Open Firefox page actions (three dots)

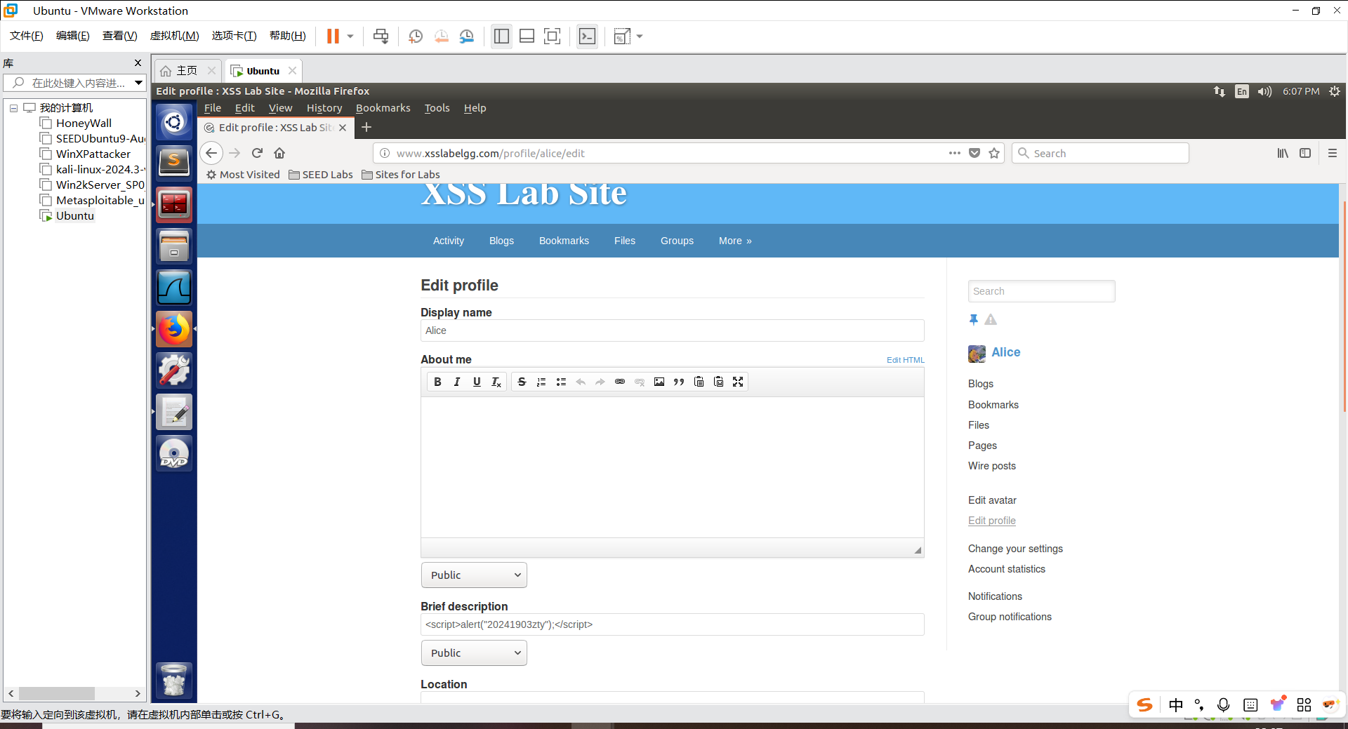(955, 153)
